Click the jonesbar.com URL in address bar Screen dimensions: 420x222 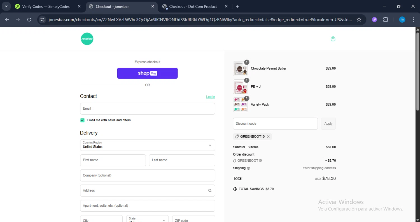200,20
